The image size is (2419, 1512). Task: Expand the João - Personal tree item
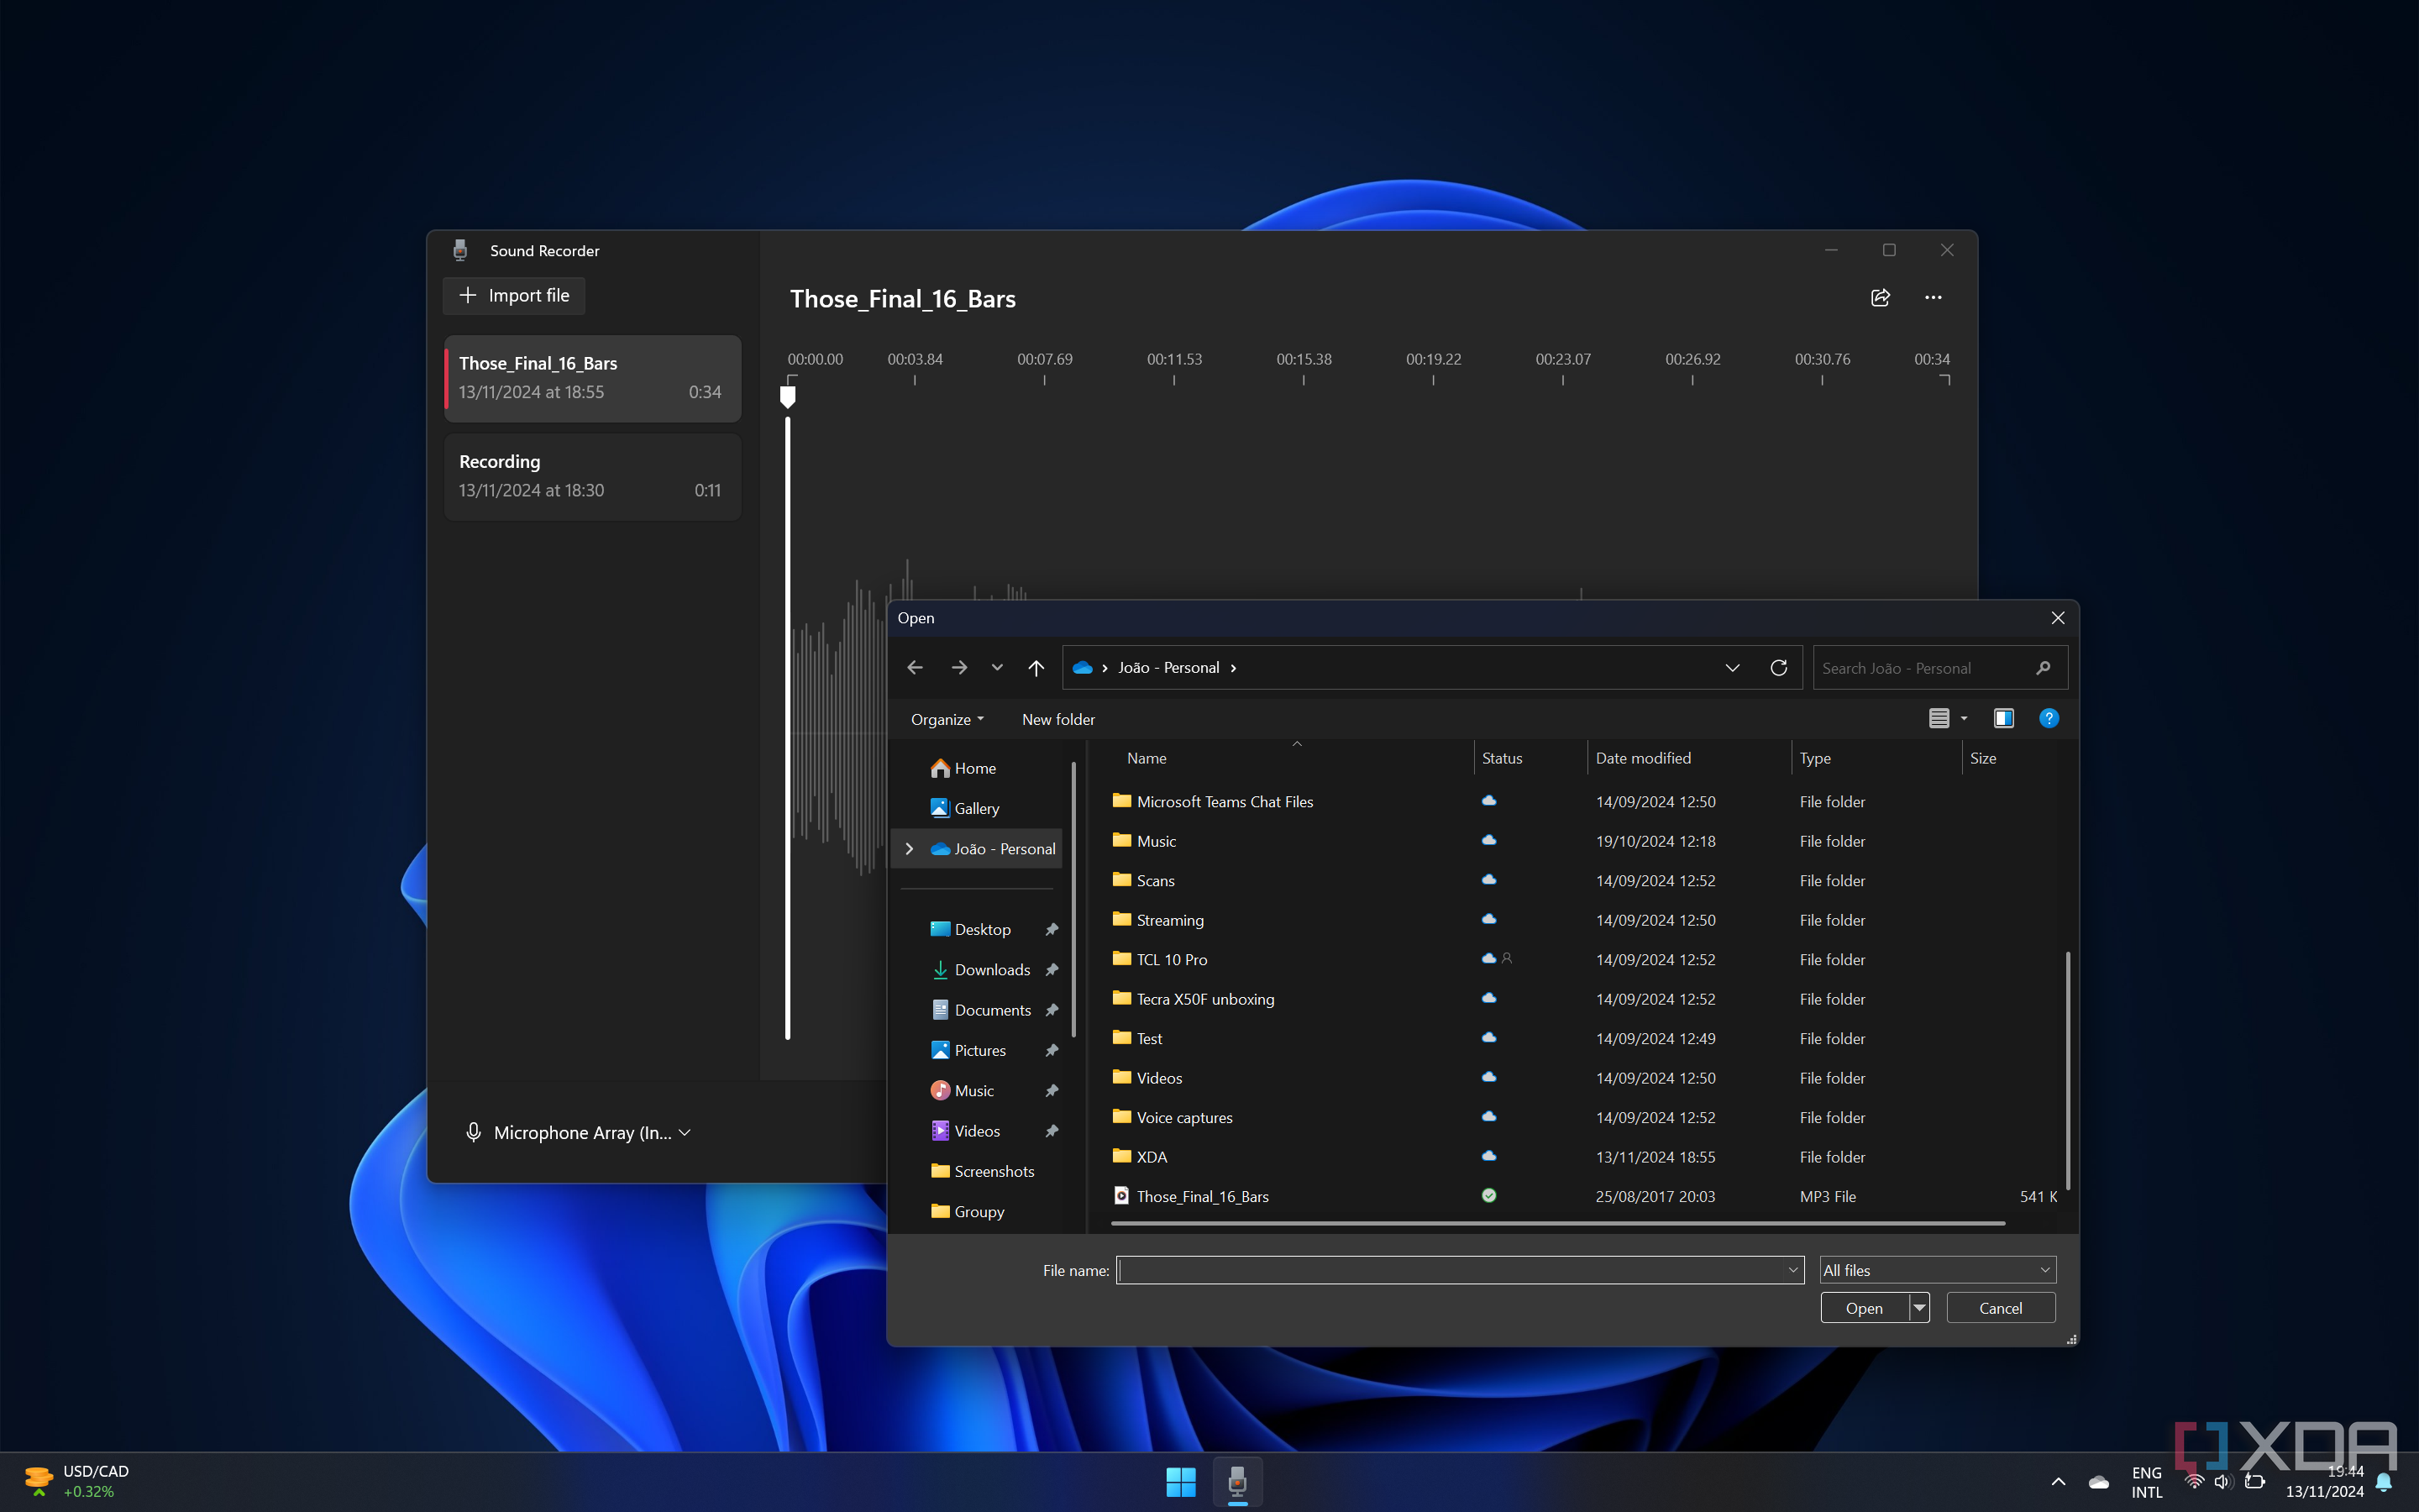(907, 848)
